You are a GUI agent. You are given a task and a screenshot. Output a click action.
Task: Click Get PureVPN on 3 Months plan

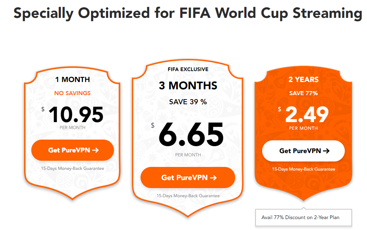point(188,178)
